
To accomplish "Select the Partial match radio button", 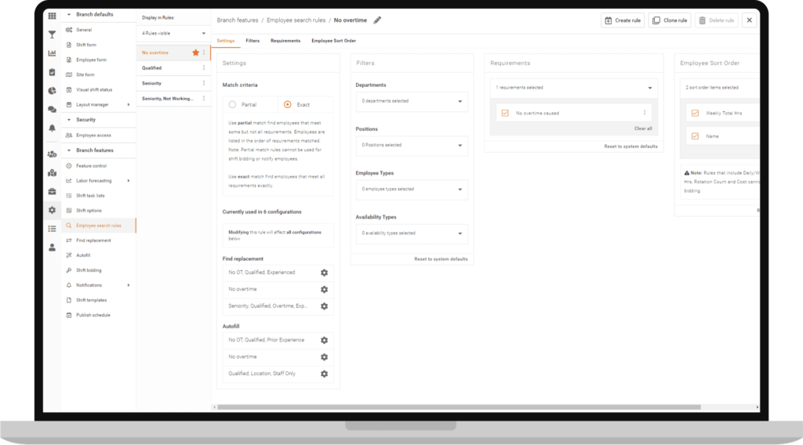I will [x=232, y=104].
